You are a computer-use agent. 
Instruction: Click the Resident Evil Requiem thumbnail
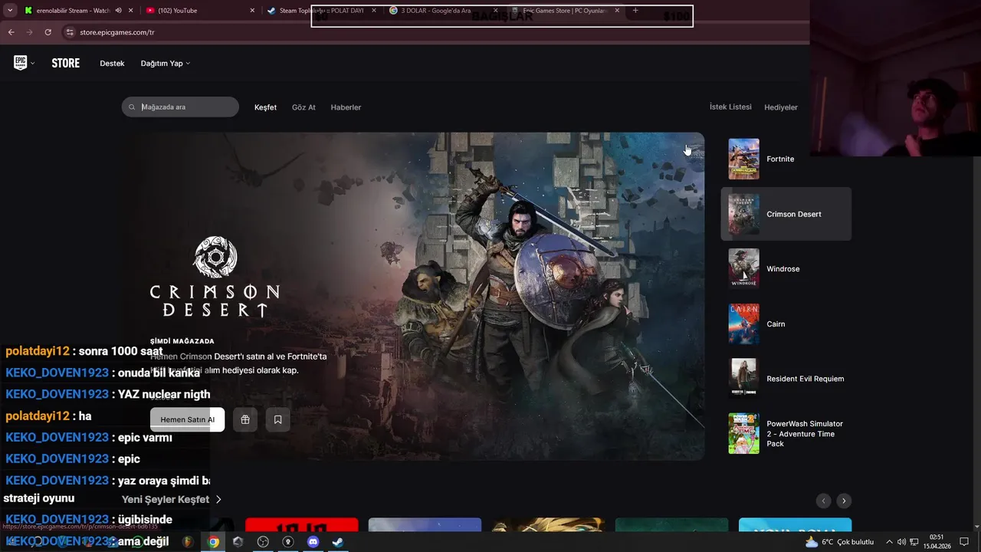tap(743, 379)
